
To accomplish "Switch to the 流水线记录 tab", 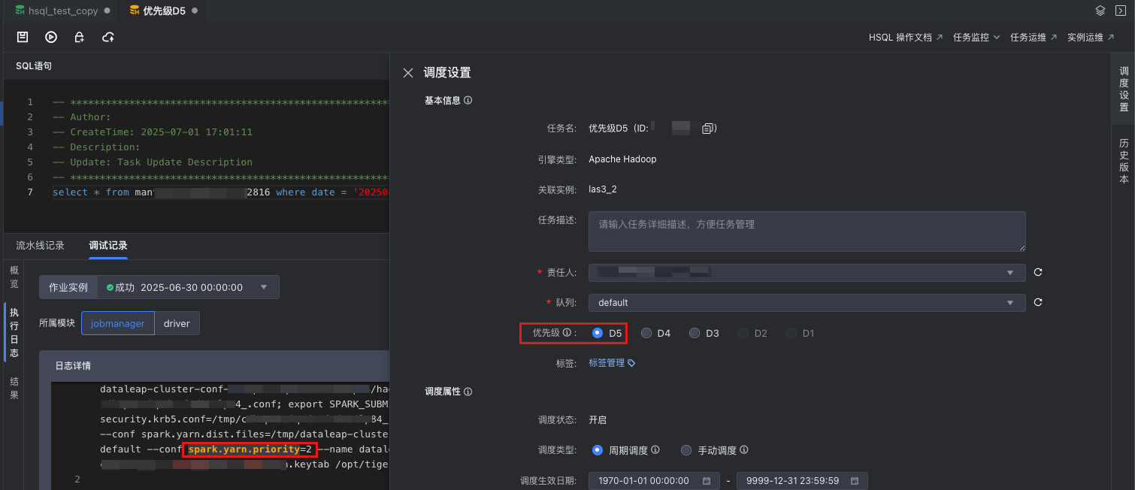I will tap(41, 246).
